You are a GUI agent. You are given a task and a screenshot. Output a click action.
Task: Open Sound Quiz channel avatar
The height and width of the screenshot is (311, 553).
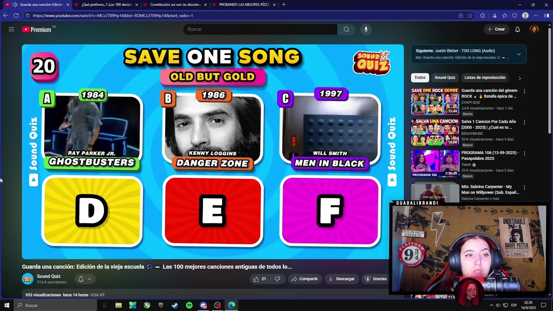pyautogui.click(x=28, y=279)
